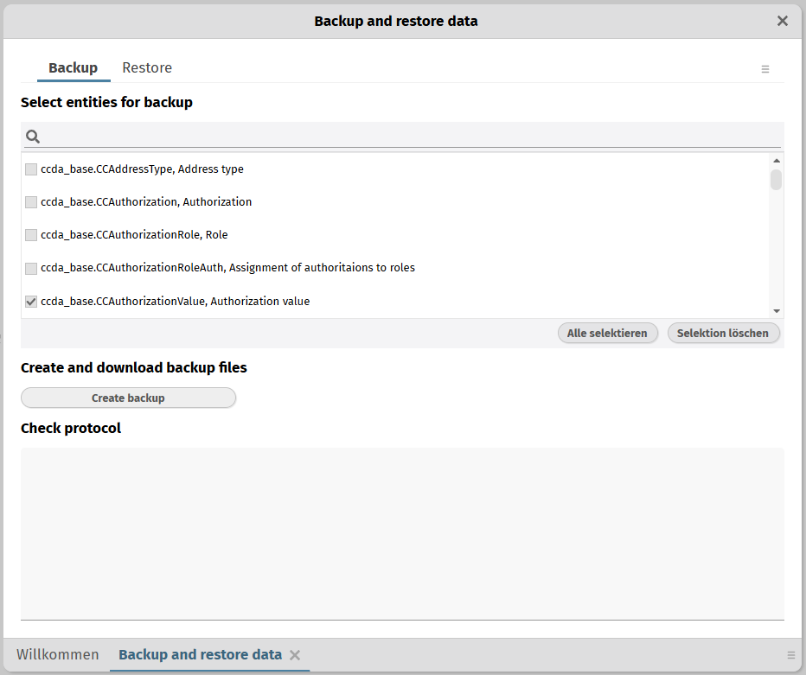Viewport: 806px width, 675px height.
Task: Click the search magnifier icon
Action: (x=33, y=137)
